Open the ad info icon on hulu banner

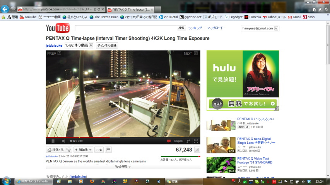tap(277, 108)
